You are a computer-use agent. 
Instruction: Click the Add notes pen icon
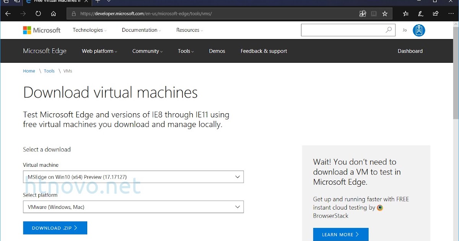coord(421,14)
